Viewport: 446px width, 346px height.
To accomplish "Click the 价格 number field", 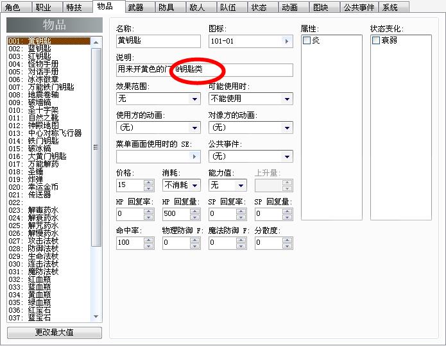I will (x=130, y=185).
